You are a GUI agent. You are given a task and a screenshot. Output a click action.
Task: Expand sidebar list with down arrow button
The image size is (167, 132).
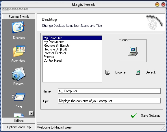[x=31, y=114]
